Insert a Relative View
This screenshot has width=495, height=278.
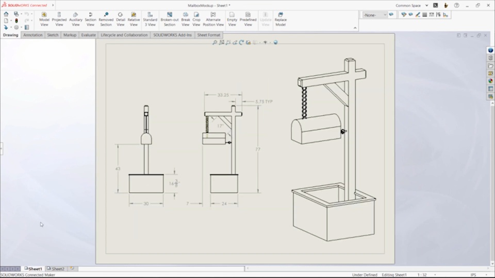pos(134,19)
